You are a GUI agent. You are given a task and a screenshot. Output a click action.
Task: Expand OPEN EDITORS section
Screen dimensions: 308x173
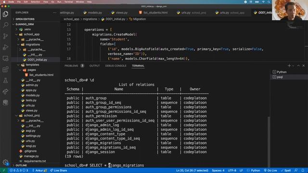coord(25,19)
